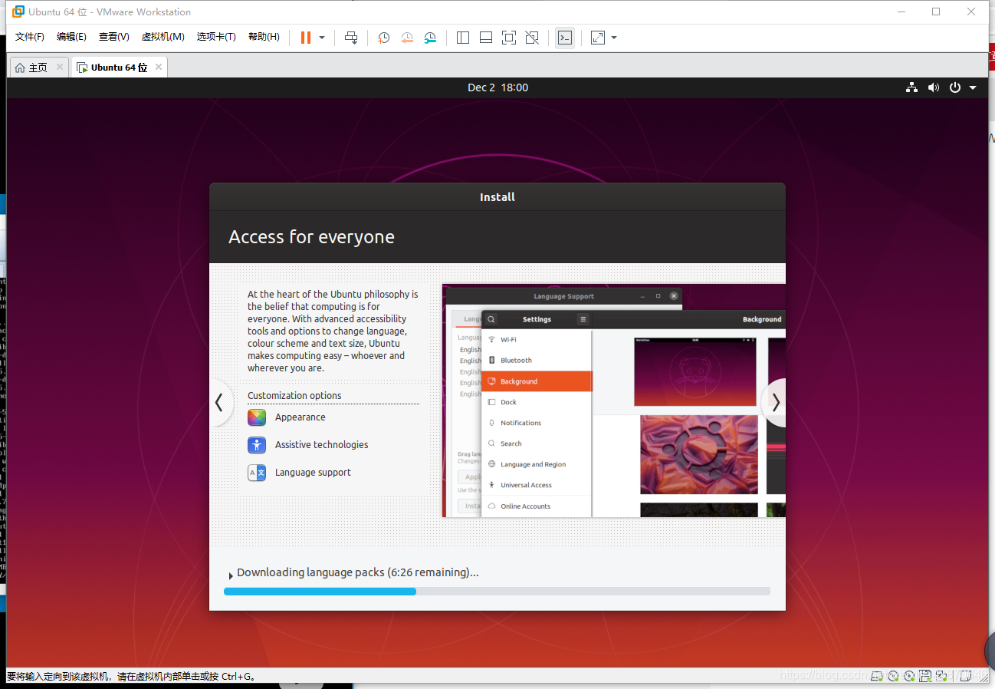Click the Ubuntu network status icon

point(911,87)
